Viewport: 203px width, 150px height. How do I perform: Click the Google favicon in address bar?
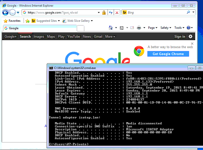(x=25, y=12)
